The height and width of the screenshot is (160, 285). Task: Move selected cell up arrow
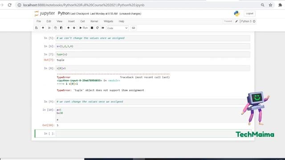68,28
